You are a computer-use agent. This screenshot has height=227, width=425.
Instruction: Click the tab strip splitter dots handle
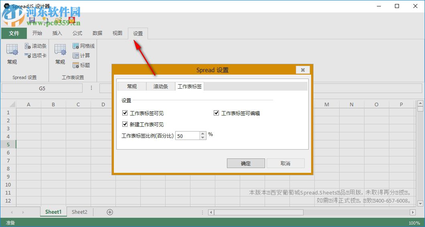pyautogui.click(x=203, y=212)
